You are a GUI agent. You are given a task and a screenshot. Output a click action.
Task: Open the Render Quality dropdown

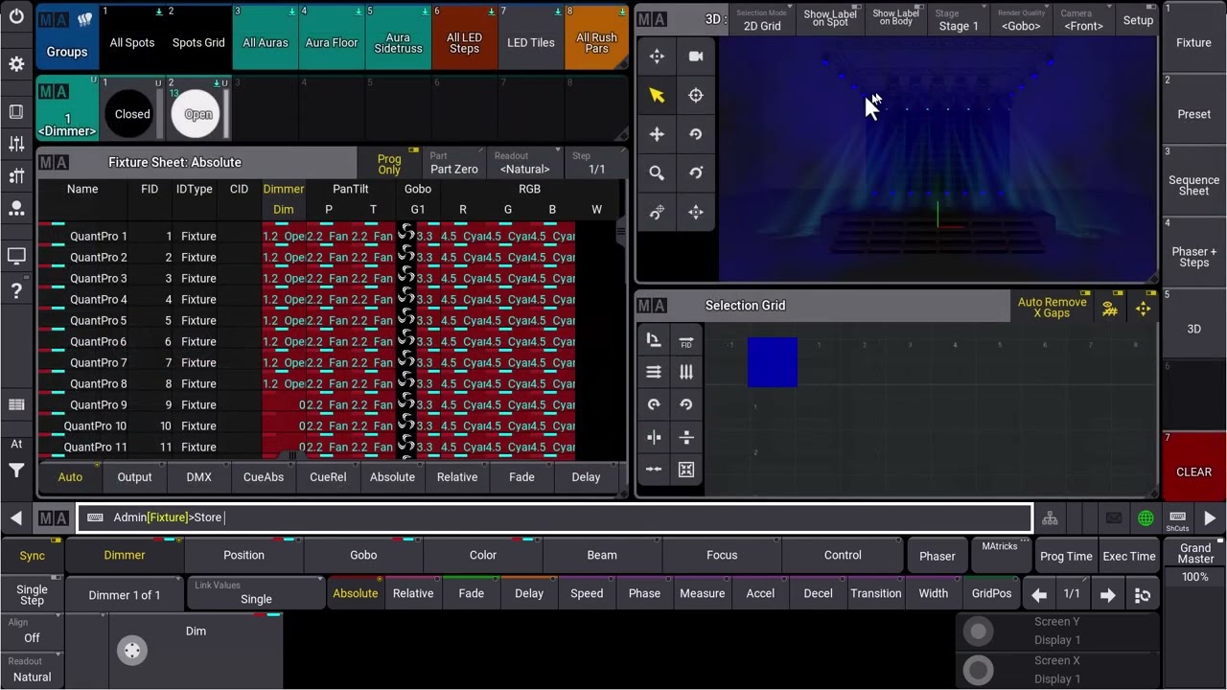pos(1020,20)
